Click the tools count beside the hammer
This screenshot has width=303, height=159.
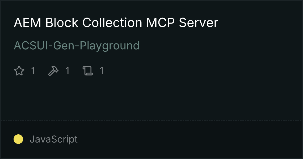pyautogui.click(x=68, y=71)
